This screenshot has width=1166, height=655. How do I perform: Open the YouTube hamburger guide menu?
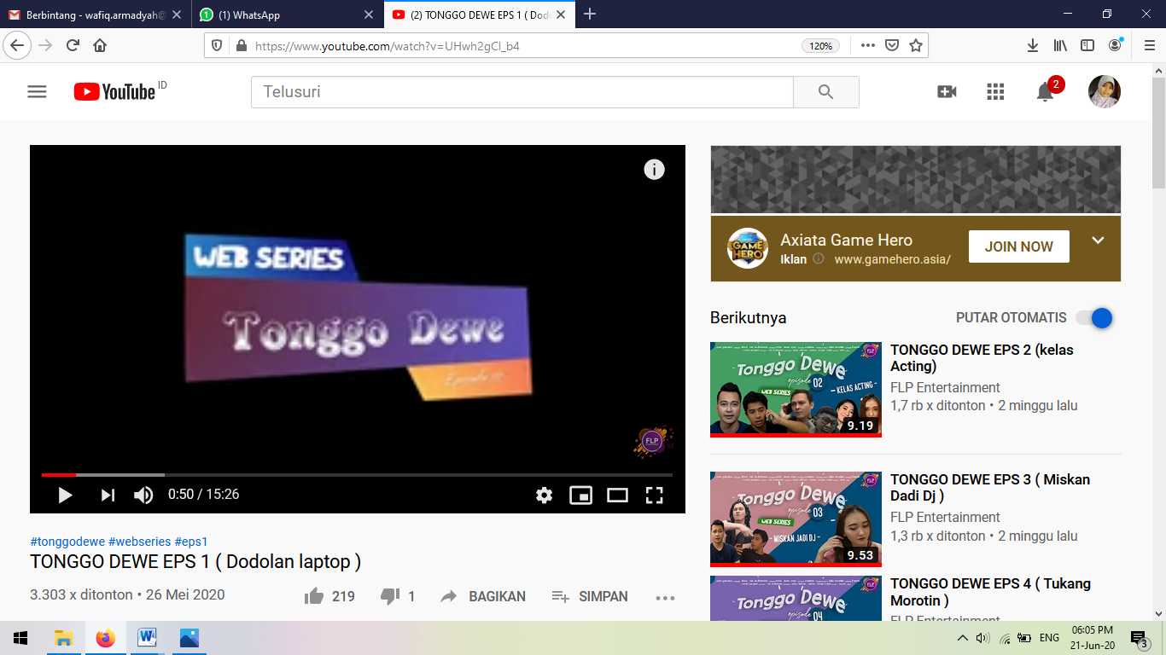click(x=37, y=91)
